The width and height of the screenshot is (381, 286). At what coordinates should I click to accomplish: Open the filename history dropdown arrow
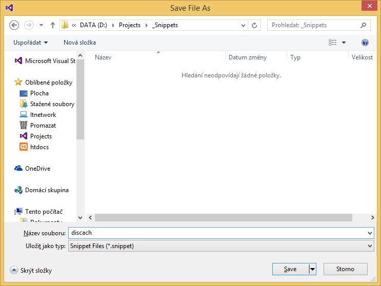(x=370, y=233)
